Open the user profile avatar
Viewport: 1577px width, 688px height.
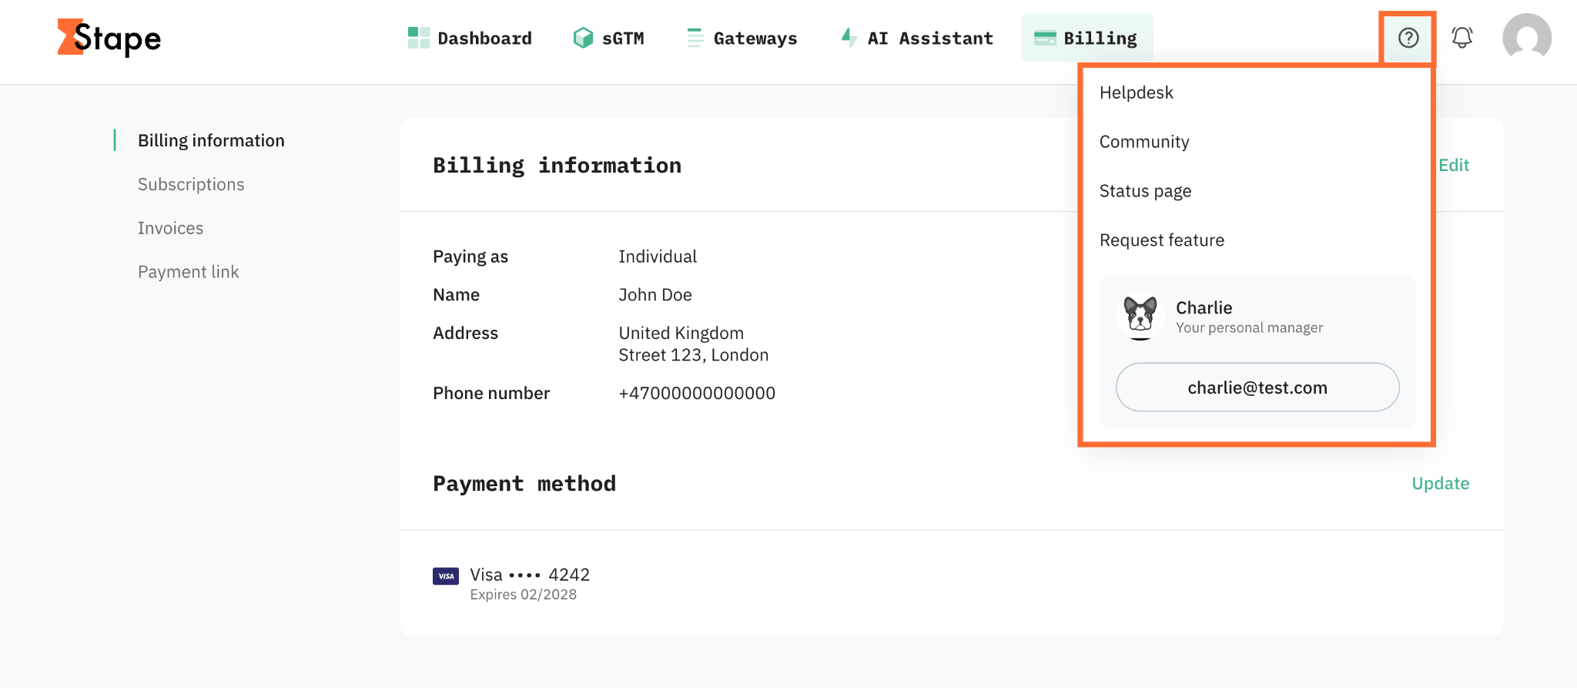pos(1527,38)
